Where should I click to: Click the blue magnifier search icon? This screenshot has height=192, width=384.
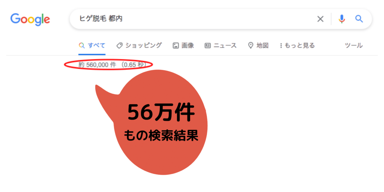(x=359, y=19)
